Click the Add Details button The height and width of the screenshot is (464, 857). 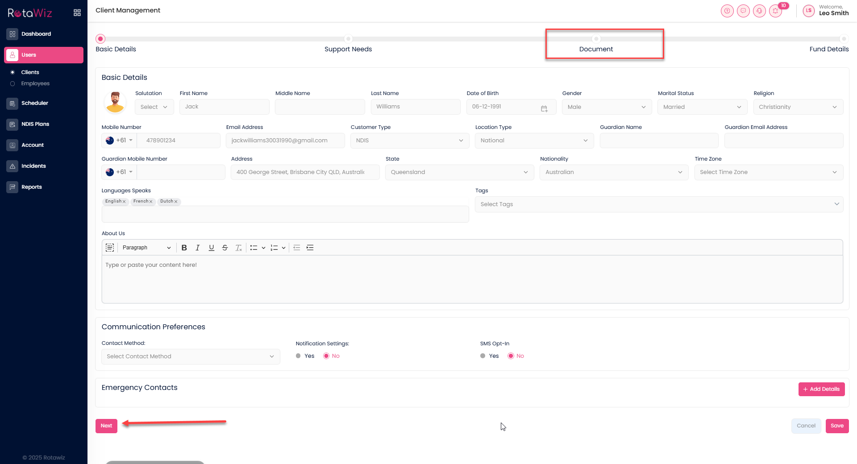pos(821,389)
